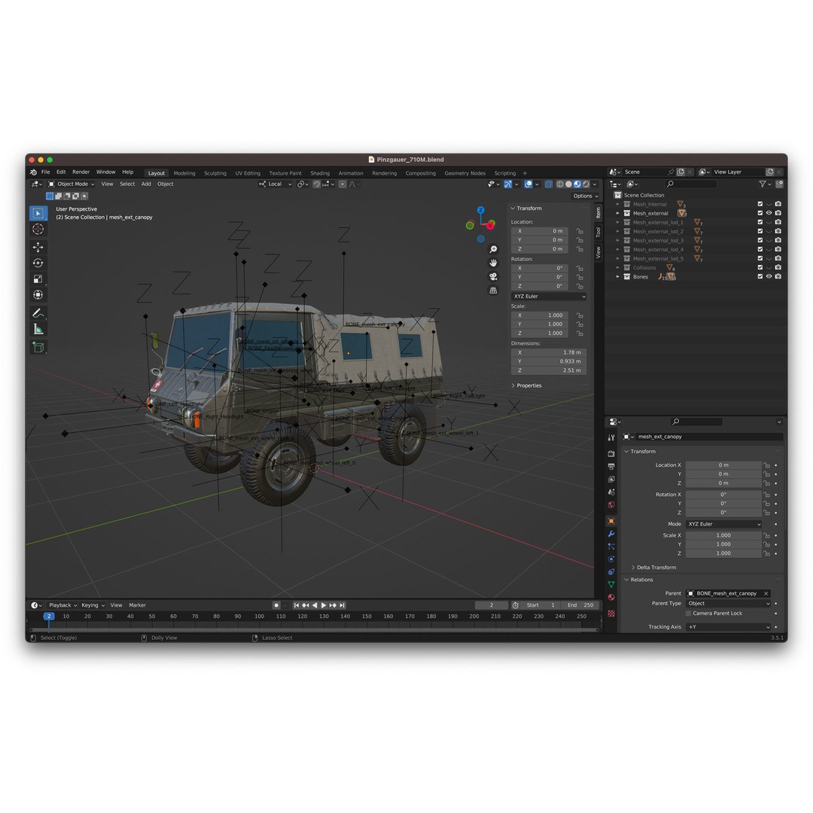Disable Collisions collection render camera icon
The height and width of the screenshot is (813, 813).
tap(778, 267)
